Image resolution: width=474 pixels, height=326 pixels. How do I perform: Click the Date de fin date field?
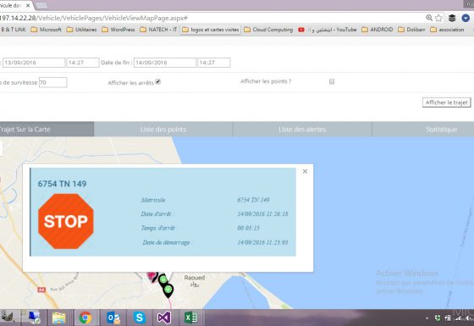click(x=165, y=63)
